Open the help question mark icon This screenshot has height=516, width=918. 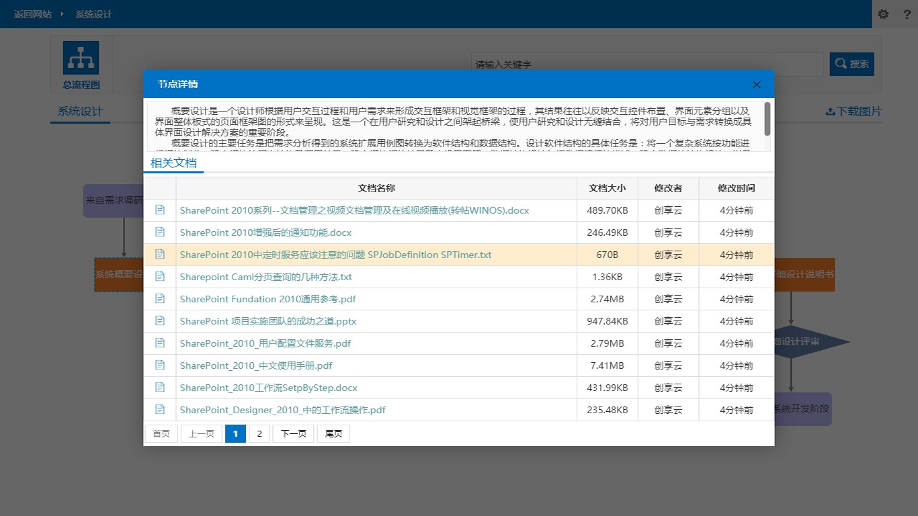(x=907, y=14)
